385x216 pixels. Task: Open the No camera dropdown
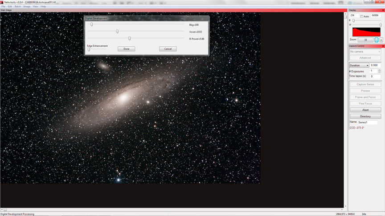(365, 52)
